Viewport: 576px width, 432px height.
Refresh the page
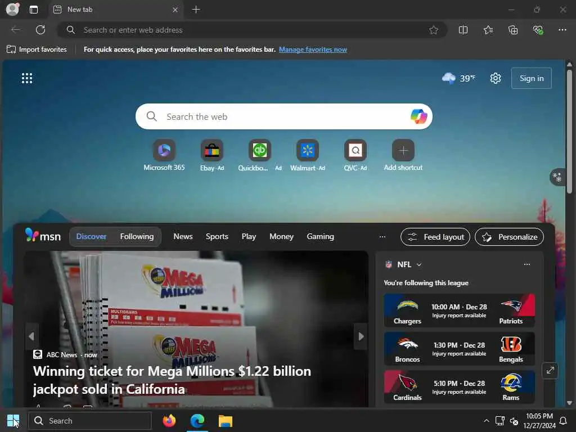[40, 30]
